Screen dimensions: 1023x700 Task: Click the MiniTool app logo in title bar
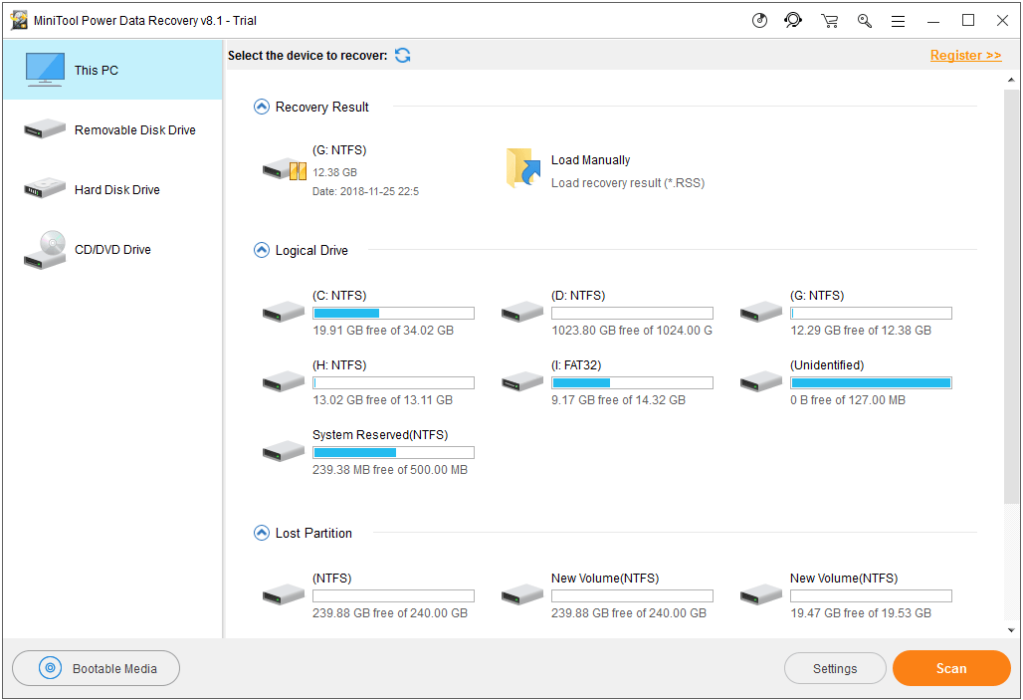click(x=19, y=20)
